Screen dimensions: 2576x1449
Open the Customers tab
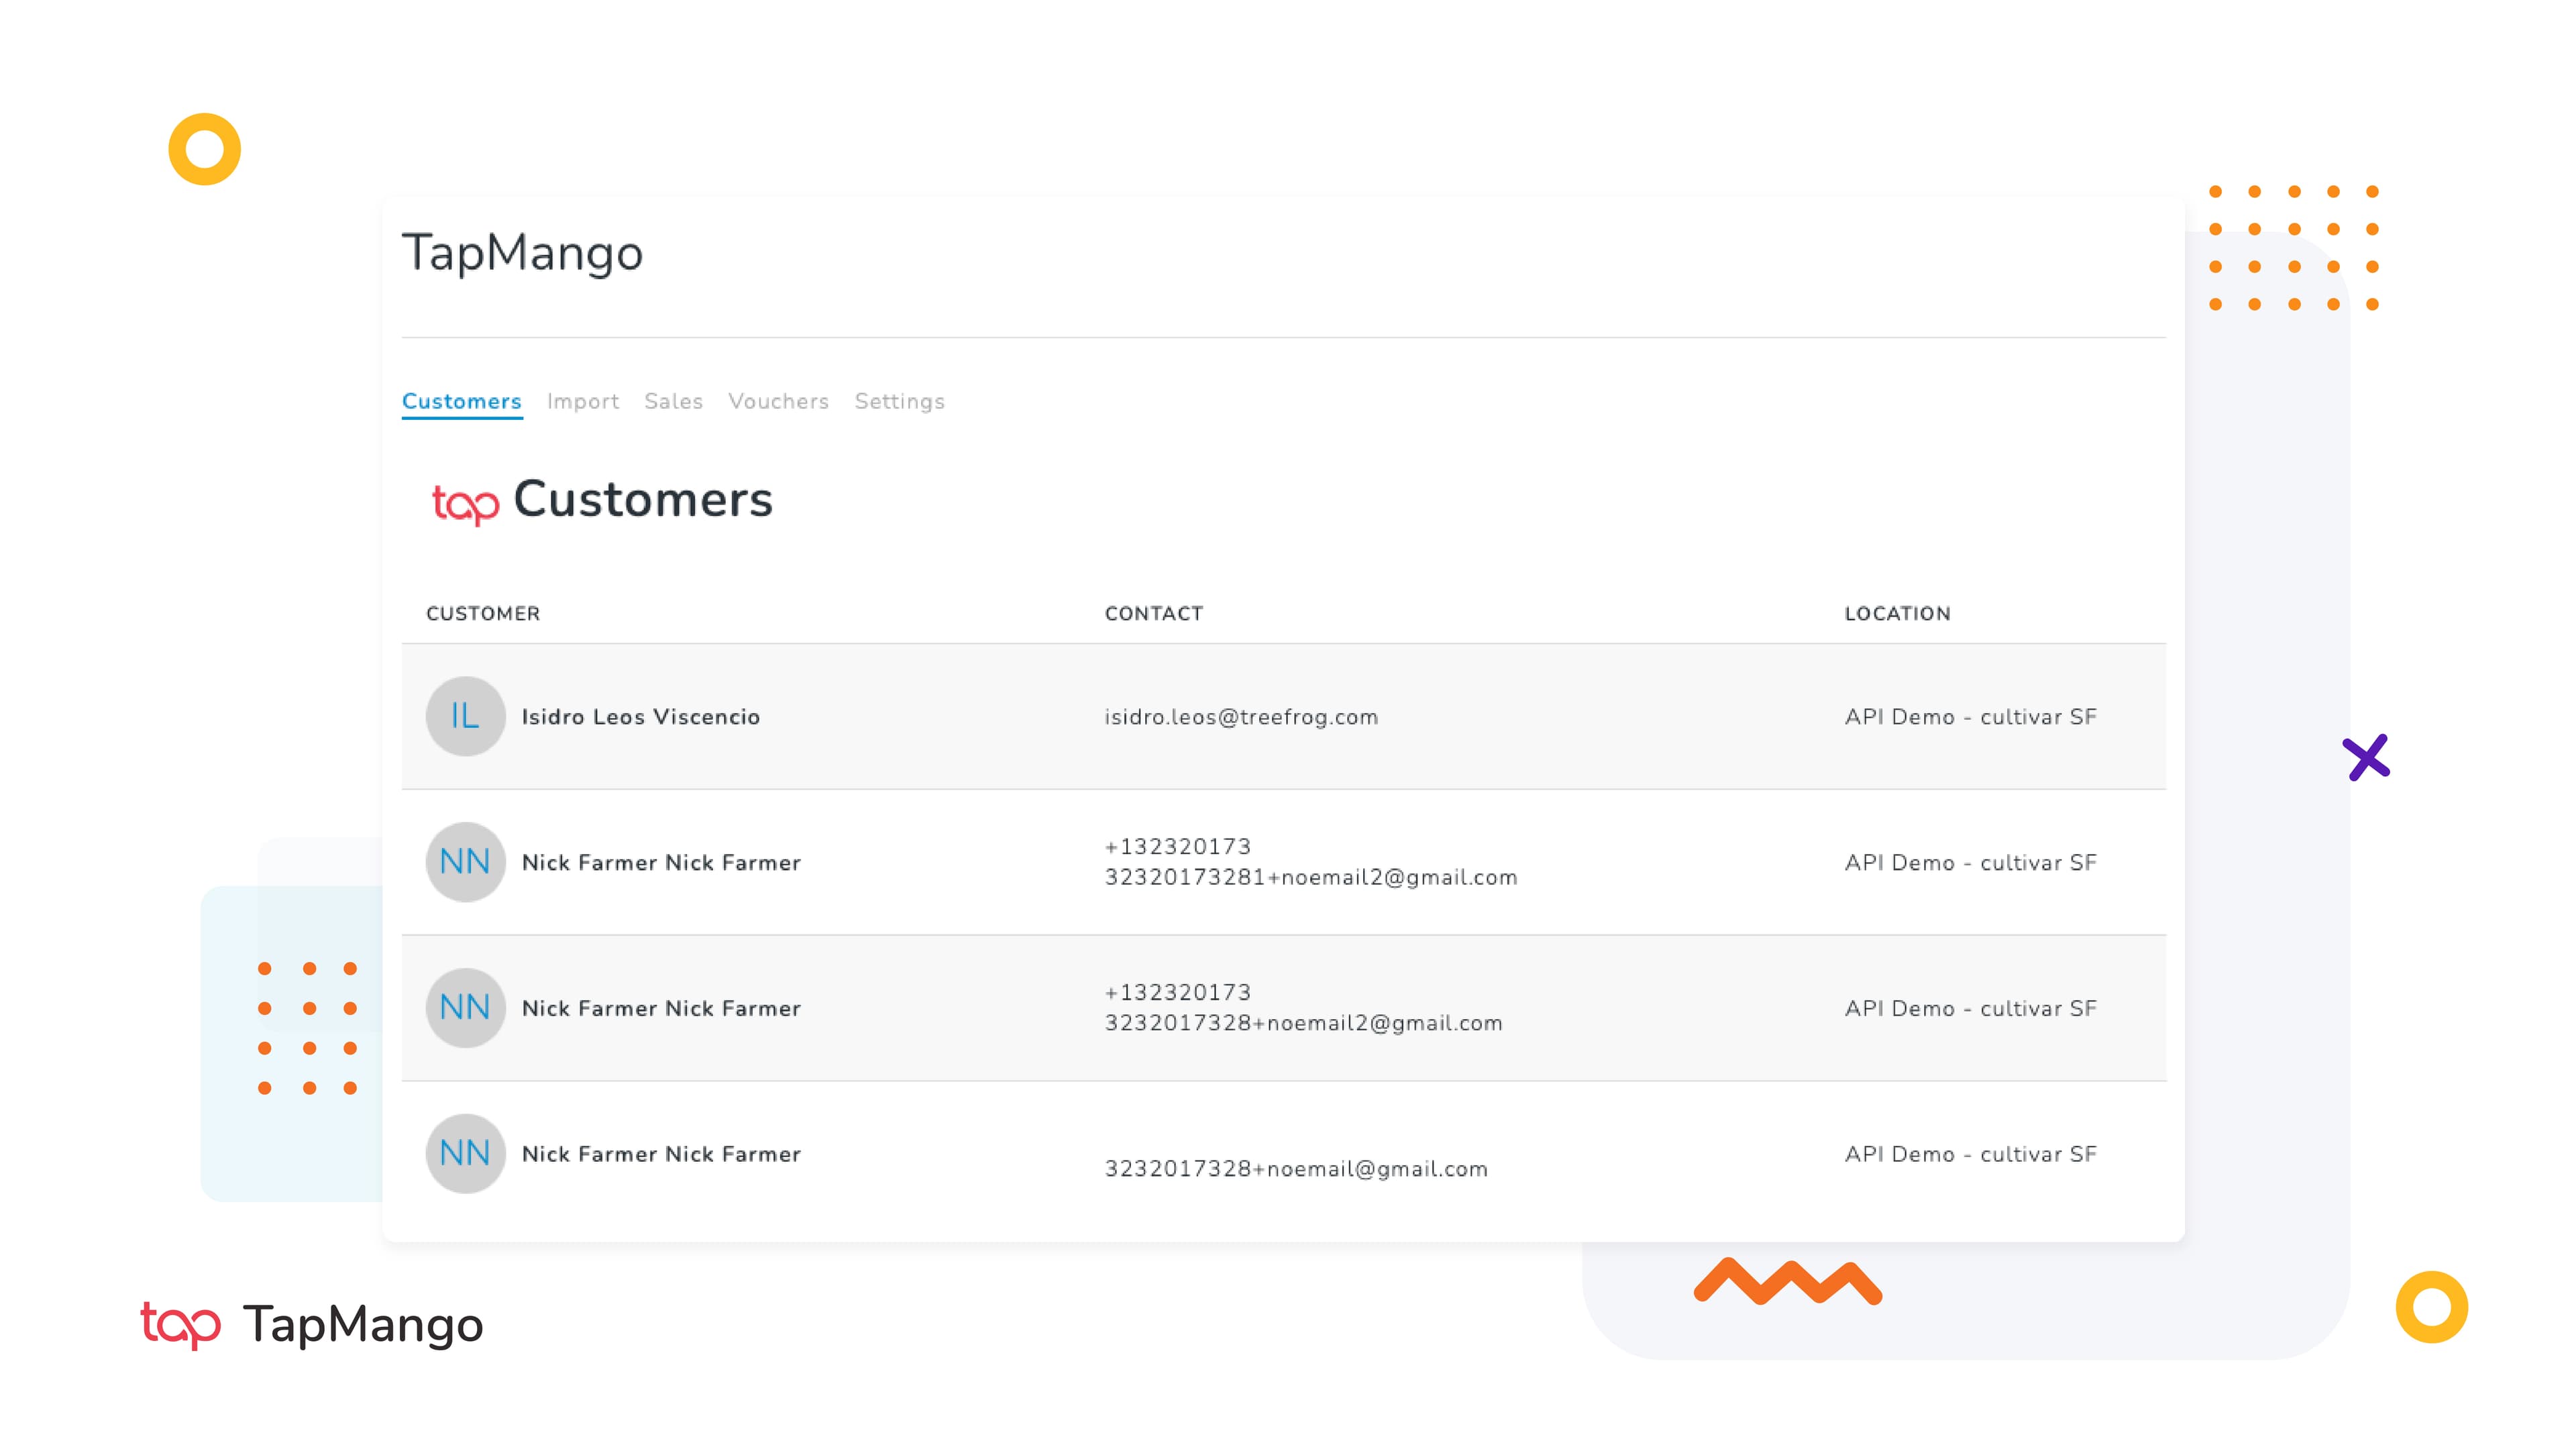(461, 401)
